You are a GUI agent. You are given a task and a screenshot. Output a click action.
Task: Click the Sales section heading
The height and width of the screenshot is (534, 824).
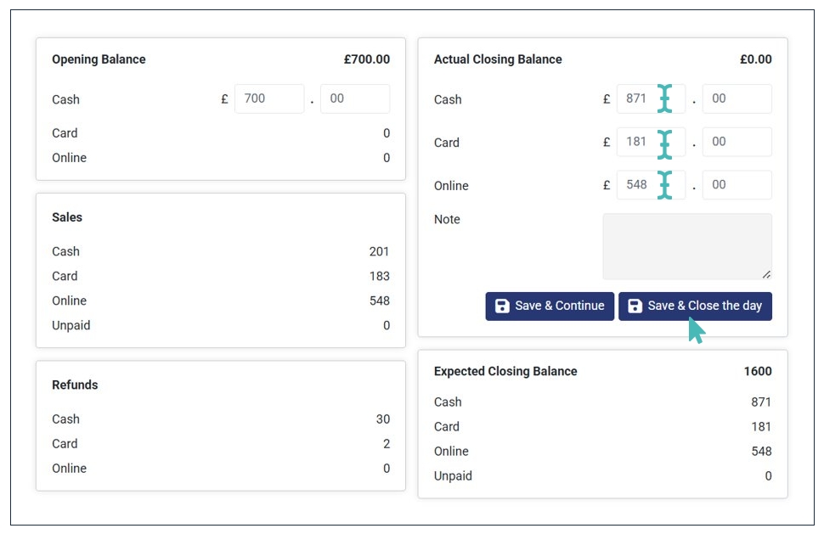coord(67,217)
